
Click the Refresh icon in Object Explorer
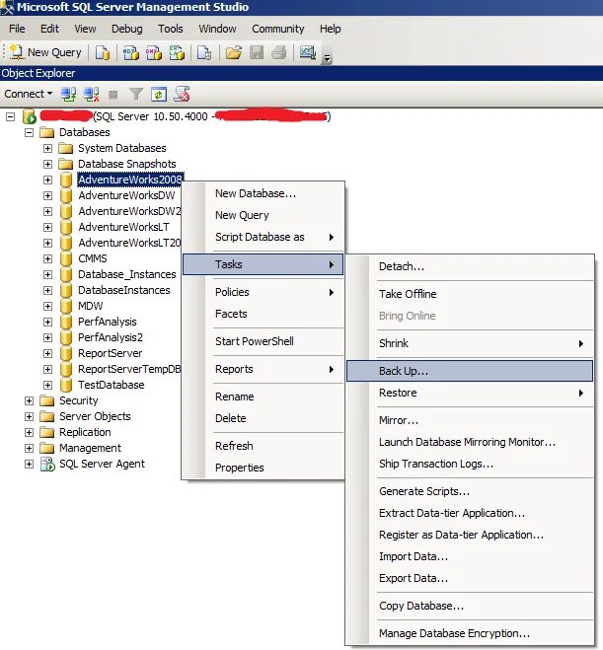(x=159, y=95)
